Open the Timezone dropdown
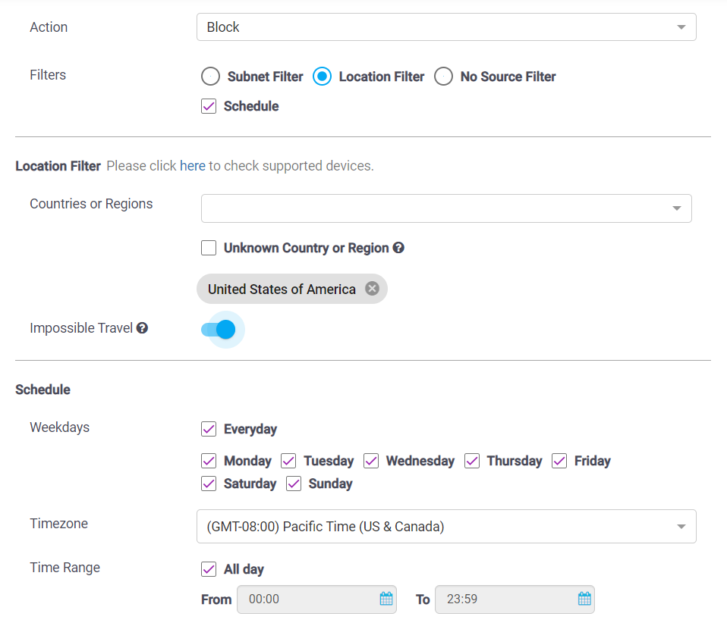This screenshot has width=727, height=626. (x=446, y=526)
